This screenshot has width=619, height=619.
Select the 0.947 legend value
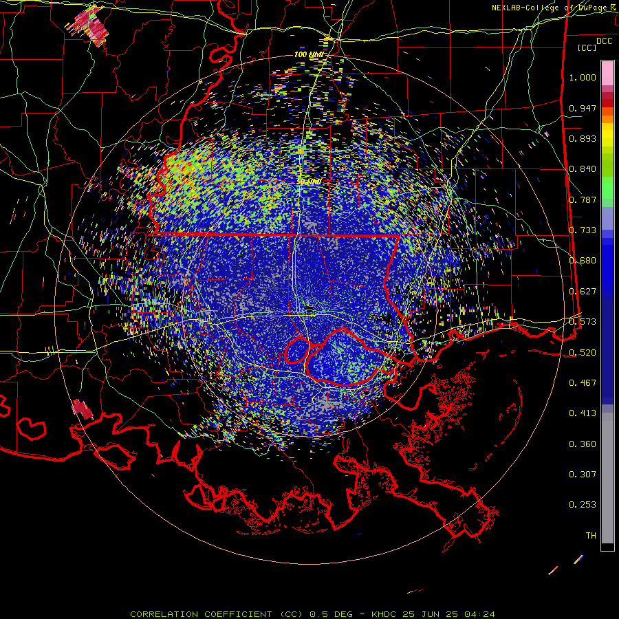pyautogui.click(x=583, y=108)
